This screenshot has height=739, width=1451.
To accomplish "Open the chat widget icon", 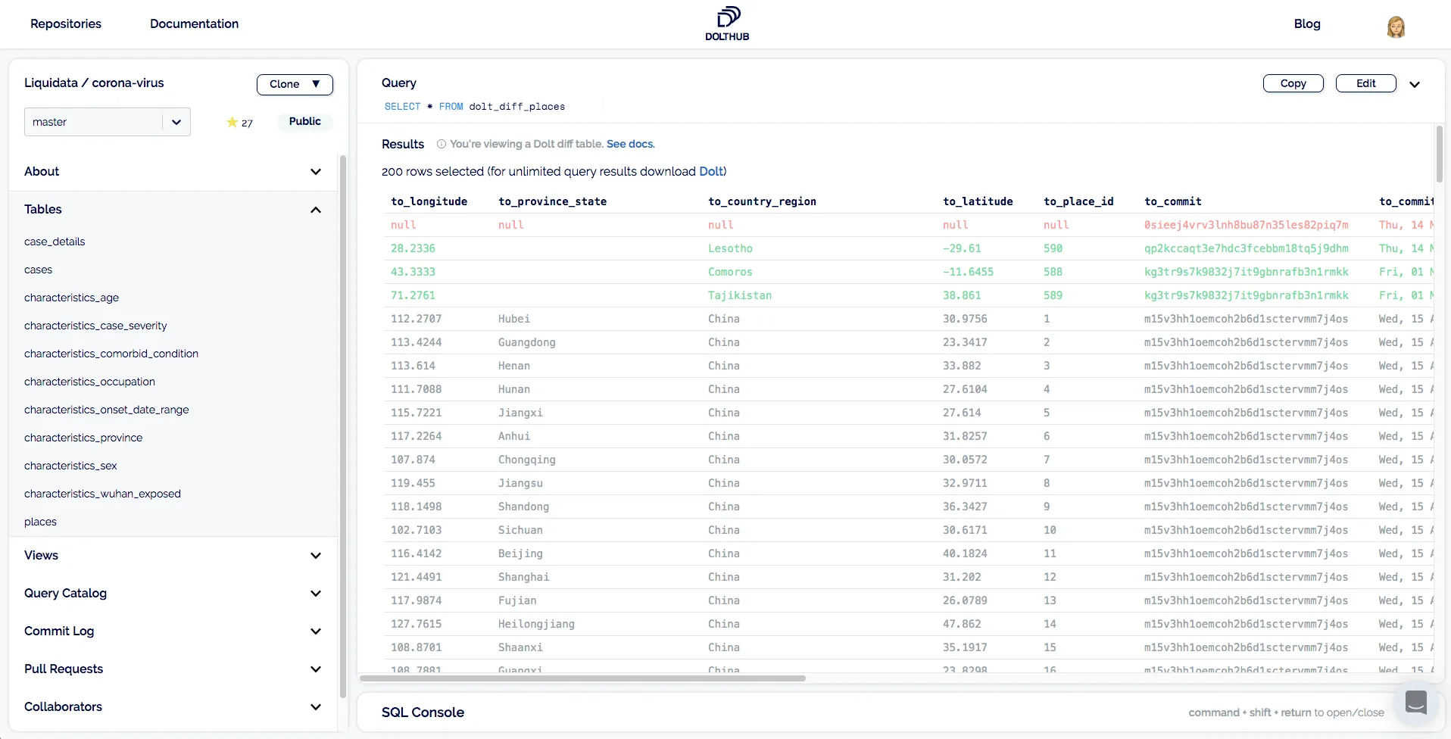I will coord(1415,702).
